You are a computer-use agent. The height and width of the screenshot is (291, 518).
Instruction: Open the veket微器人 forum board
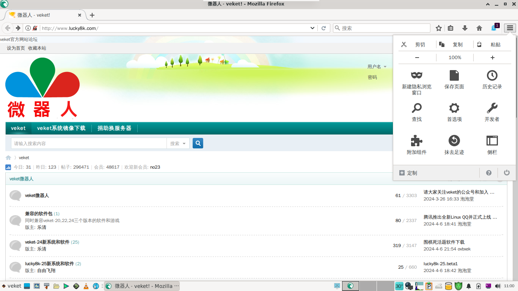click(x=37, y=196)
